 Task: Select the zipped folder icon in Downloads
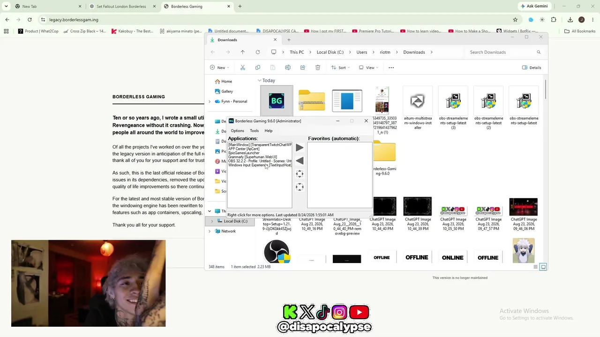pyautogui.click(x=312, y=100)
